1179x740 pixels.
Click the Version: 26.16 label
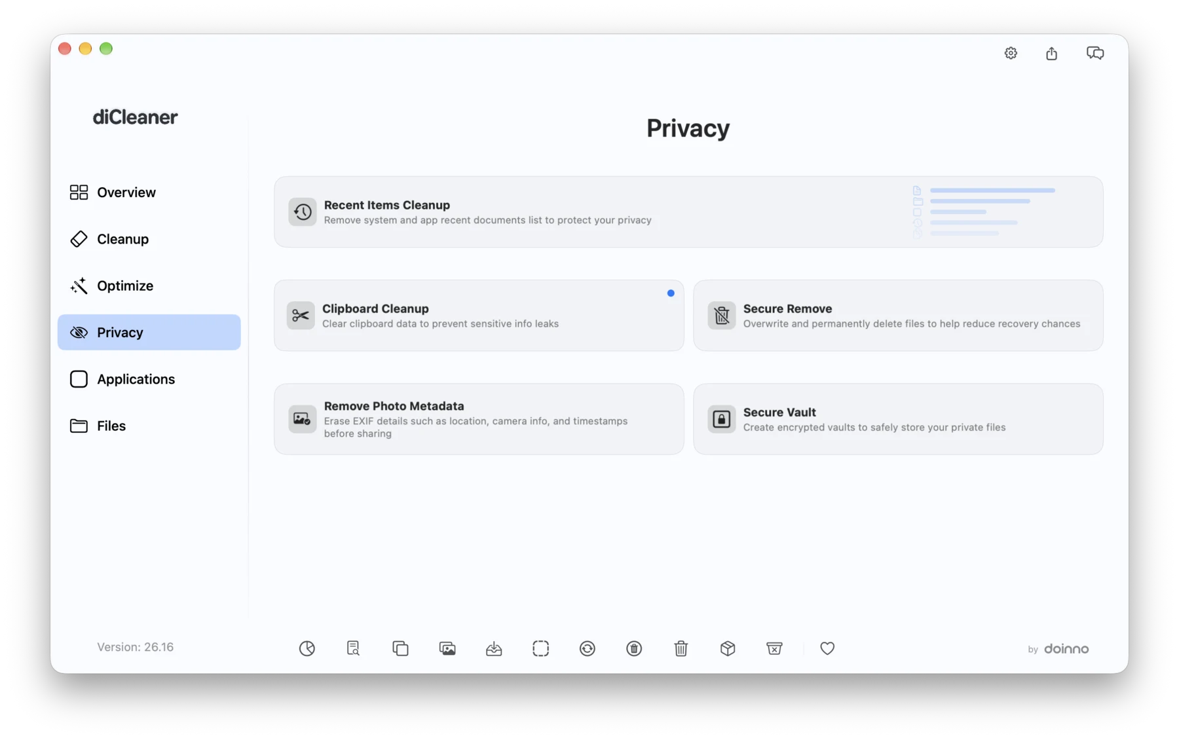[136, 647]
